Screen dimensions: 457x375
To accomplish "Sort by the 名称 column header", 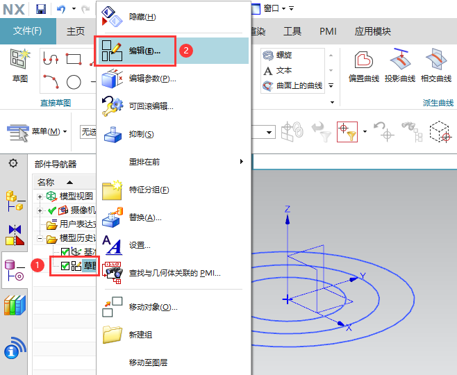I will pos(65,183).
